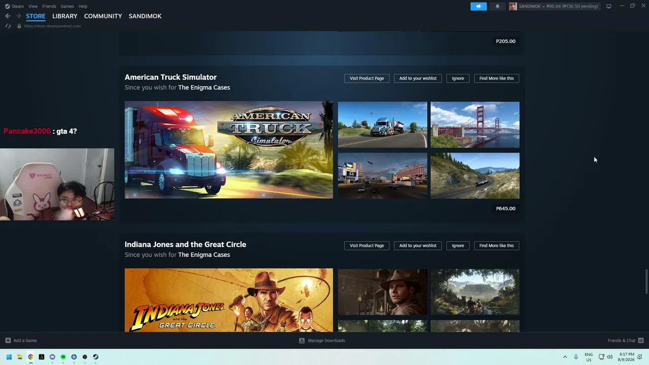The width and height of the screenshot is (649, 365).
Task: Open the Indiana Jones main capsule image
Action: (229, 300)
